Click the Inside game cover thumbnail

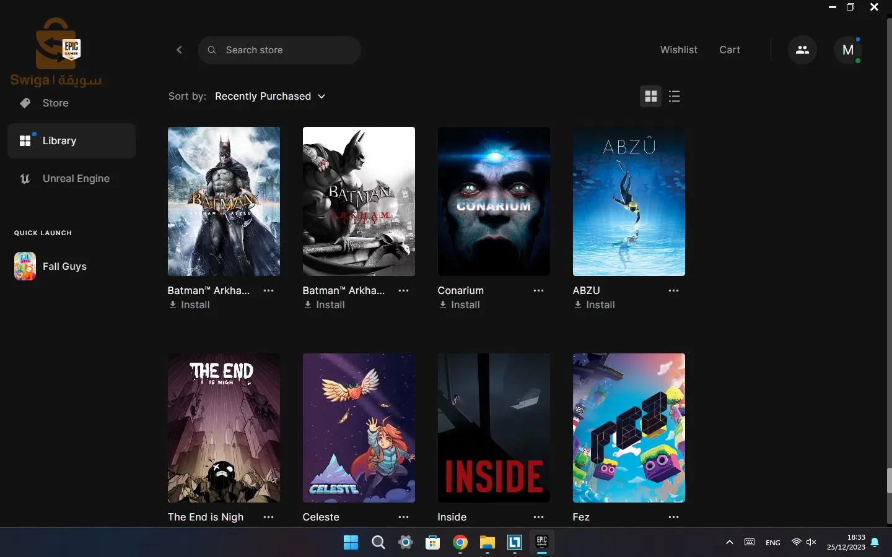(494, 428)
